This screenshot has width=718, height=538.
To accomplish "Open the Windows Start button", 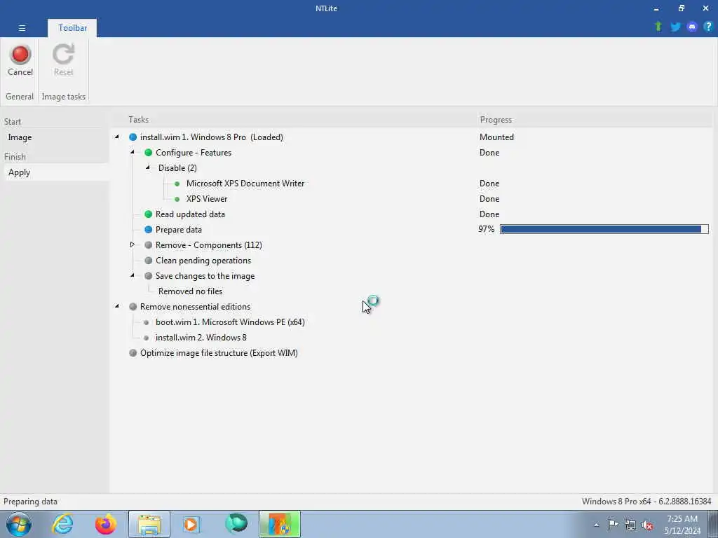I will 19,524.
